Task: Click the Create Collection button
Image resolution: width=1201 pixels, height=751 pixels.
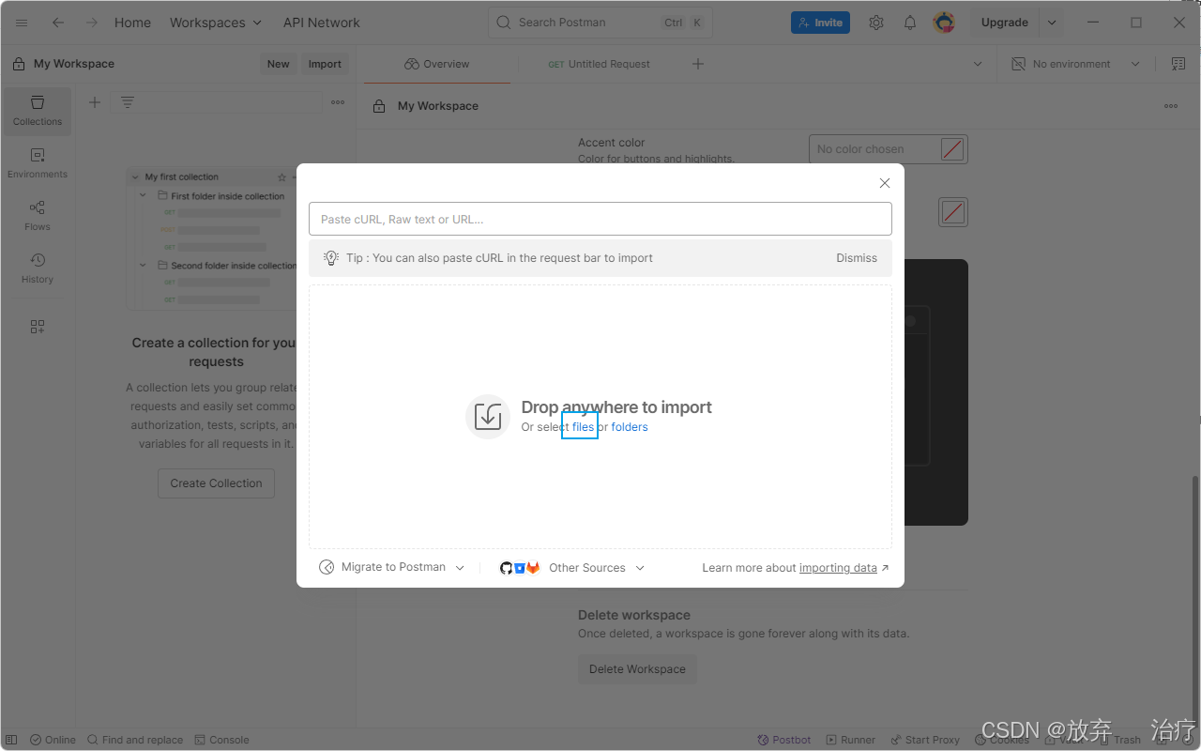Action: coord(216,483)
